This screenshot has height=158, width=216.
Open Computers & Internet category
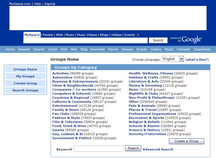[x=71, y=94]
